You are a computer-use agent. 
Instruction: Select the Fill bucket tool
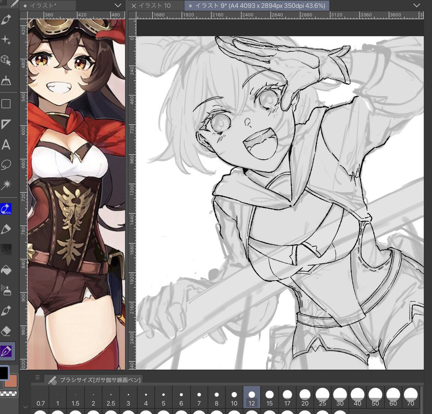click(6, 270)
